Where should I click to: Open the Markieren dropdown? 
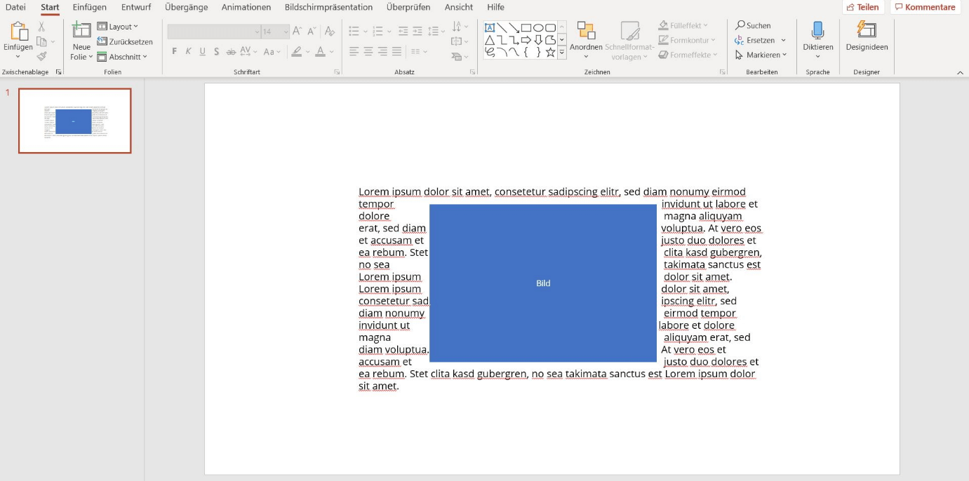coord(762,55)
